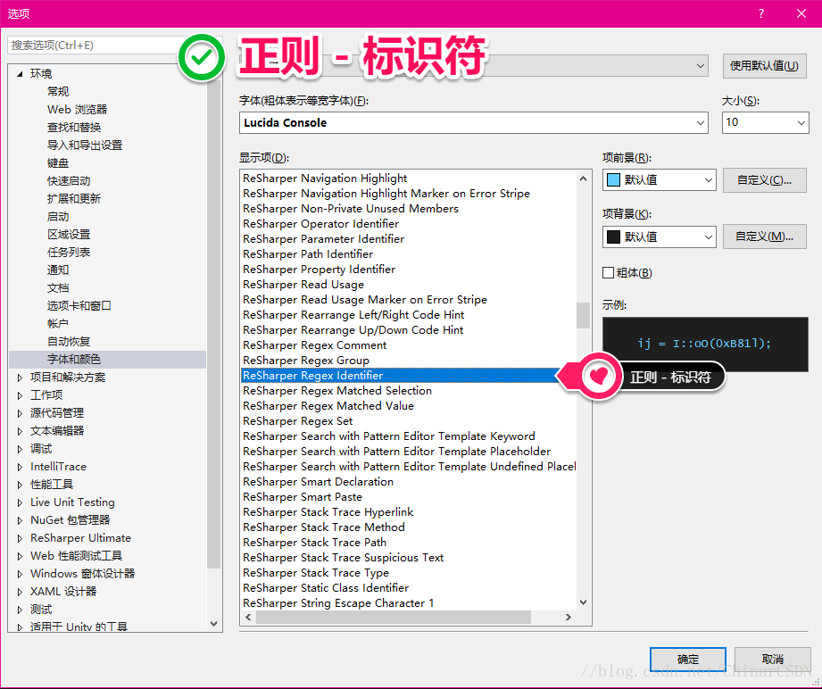Collapse the 环境 tree node

20,73
